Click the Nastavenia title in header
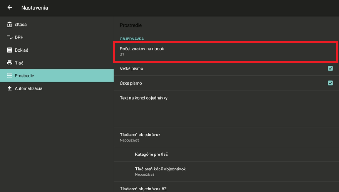The height and width of the screenshot is (192, 339). [35, 8]
